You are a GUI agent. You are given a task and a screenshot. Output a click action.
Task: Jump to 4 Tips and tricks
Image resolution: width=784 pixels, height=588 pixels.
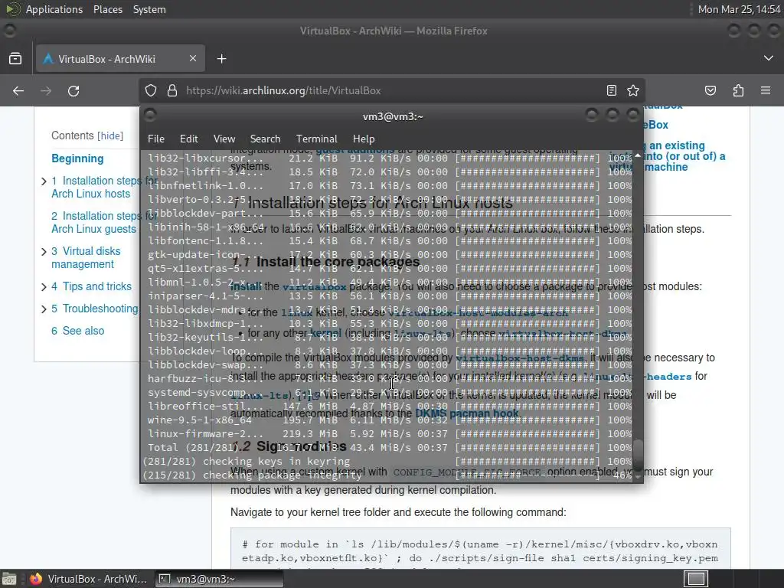[x=92, y=286]
